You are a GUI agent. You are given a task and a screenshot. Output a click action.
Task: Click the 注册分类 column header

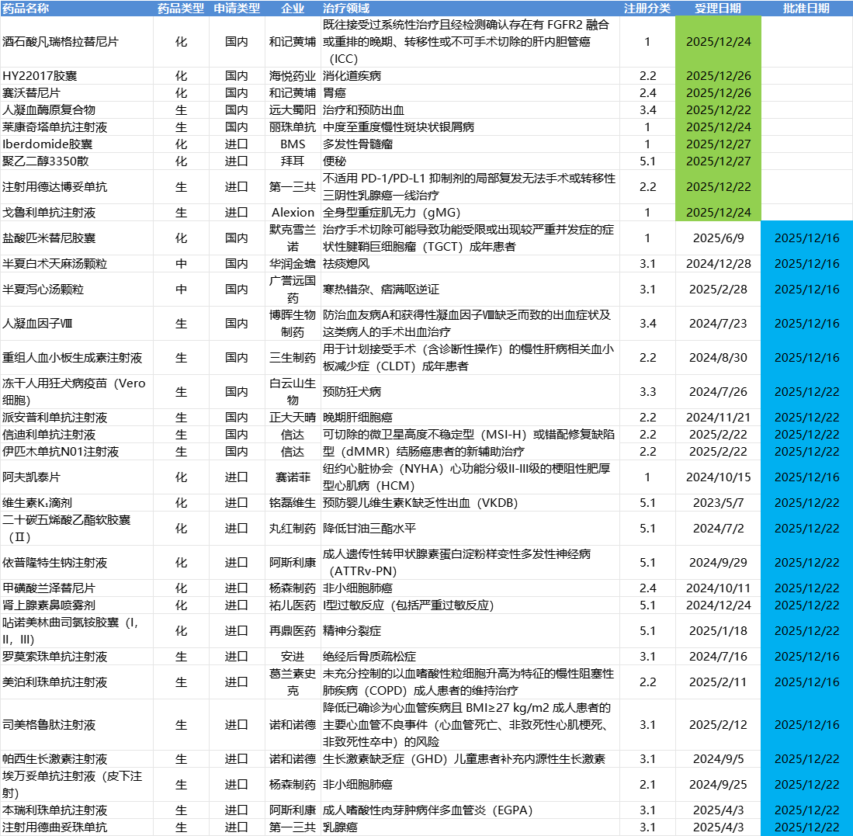pyautogui.click(x=647, y=9)
